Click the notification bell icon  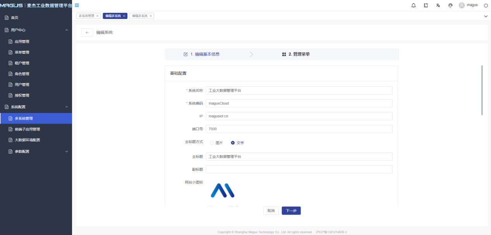pyautogui.click(x=414, y=5)
